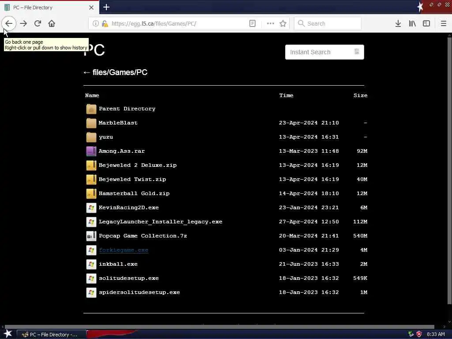452x339 pixels.
Task: Download forkiegame.exe
Action: [x=124, y=250]
